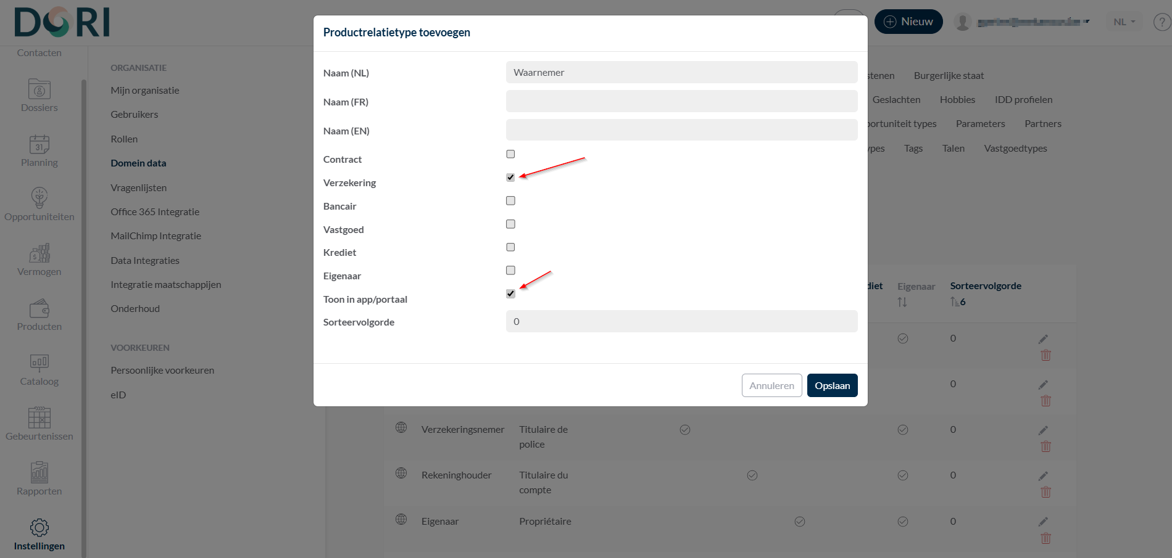1172x558 pixels.
Task: Disable Toon in app/portaal checkbox
Action: tap(510, 293)
